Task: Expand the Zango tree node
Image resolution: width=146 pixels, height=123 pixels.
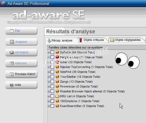Action: (x=49, y=82)
